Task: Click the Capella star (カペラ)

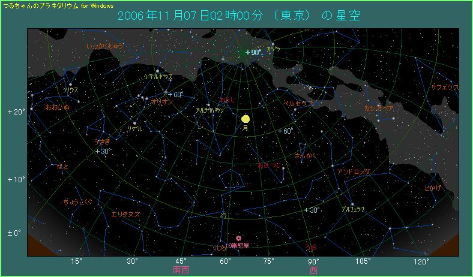Action: (273, 44)
